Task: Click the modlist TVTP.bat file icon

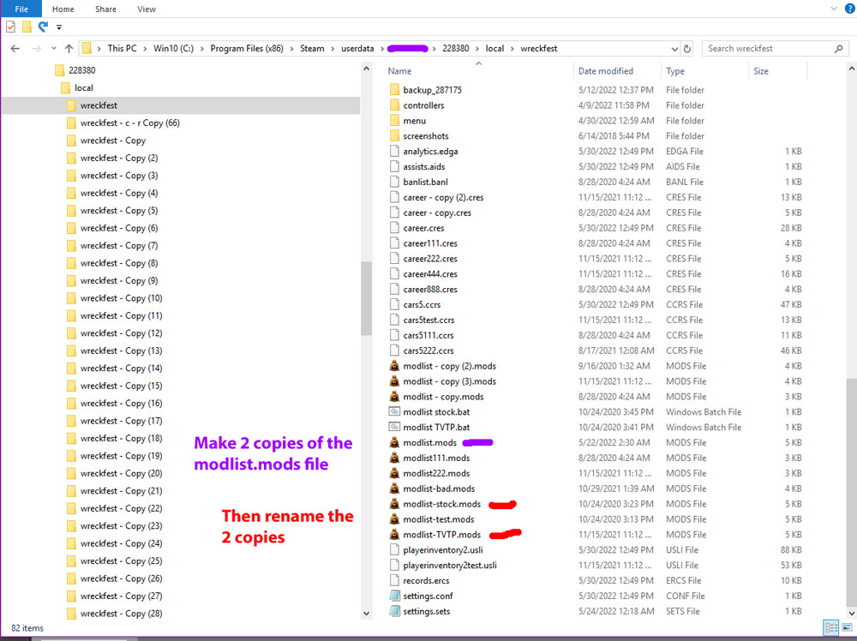Action: pos(394,427)
